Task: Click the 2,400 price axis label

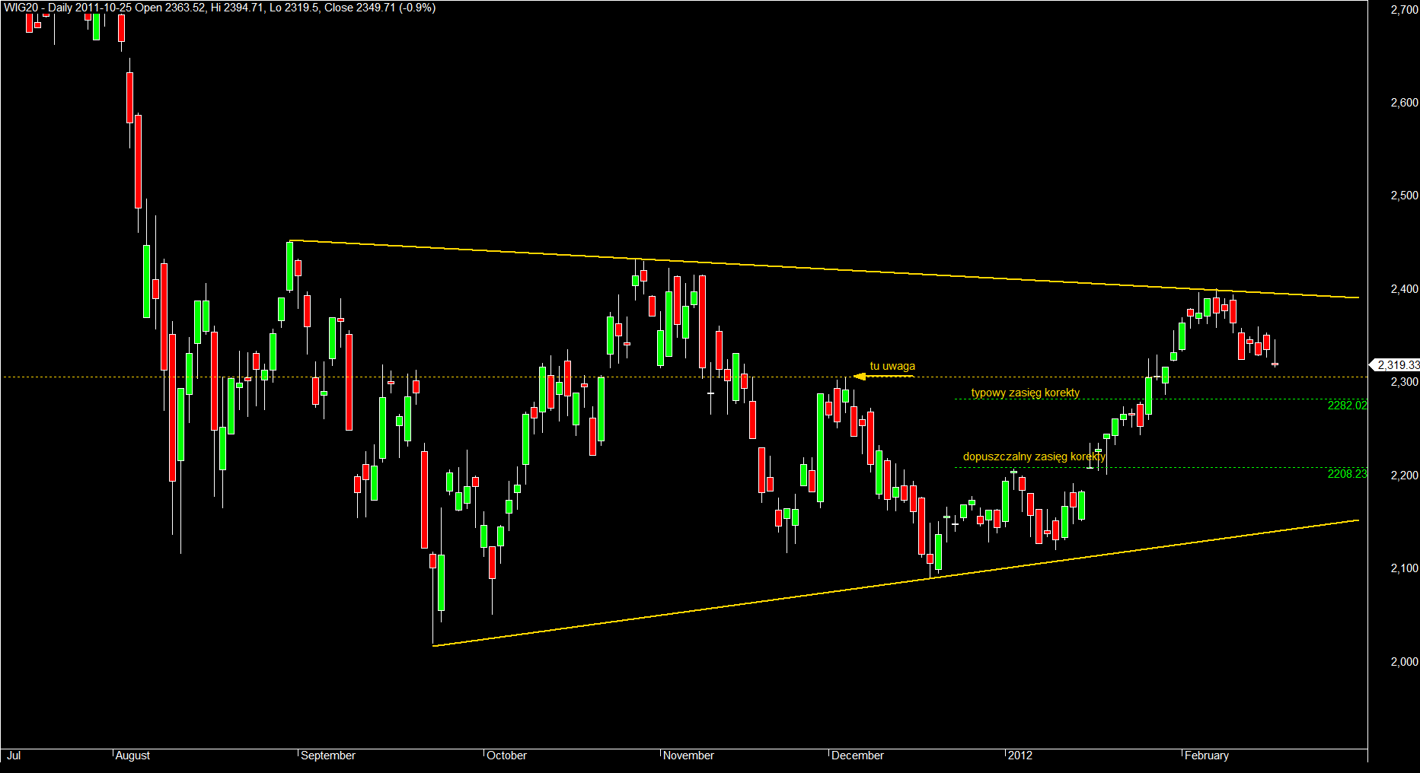Action: [1404, 289]
